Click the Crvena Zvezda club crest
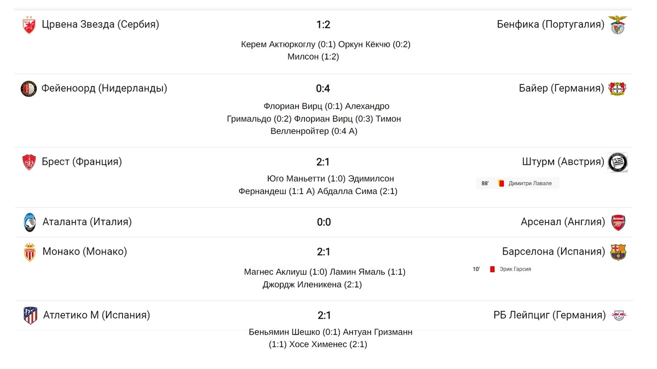The image size is (657, 369). pyautogui.click(x=29, y=25)
